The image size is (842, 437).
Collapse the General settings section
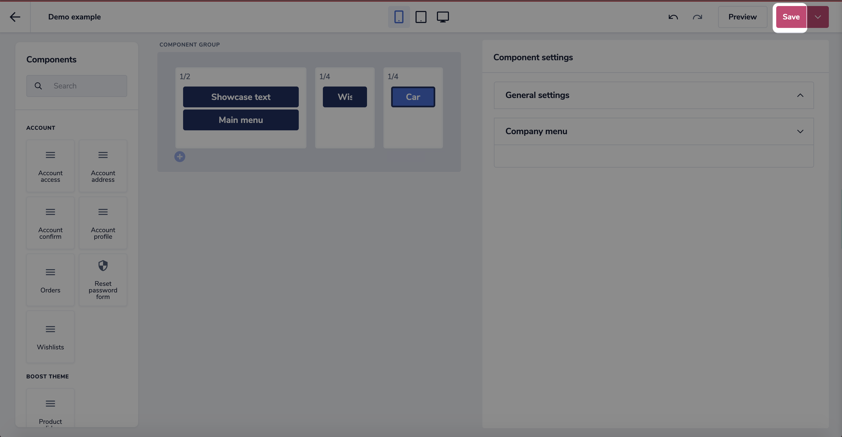[x=801, y=95]
